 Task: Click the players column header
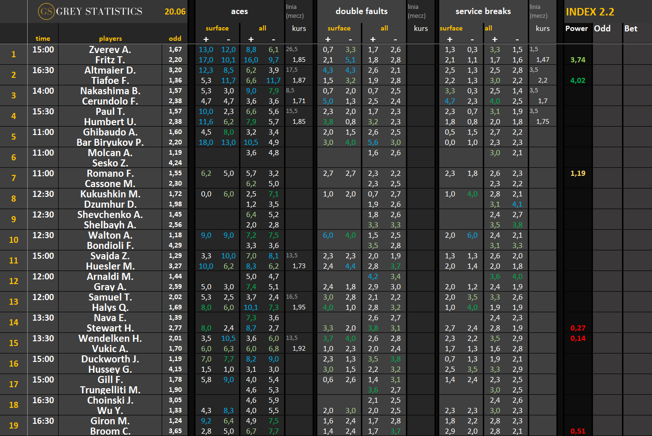110,38
